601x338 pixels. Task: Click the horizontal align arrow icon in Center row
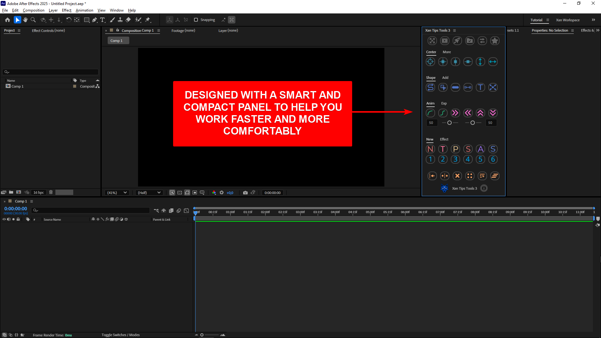pos(493,62)
